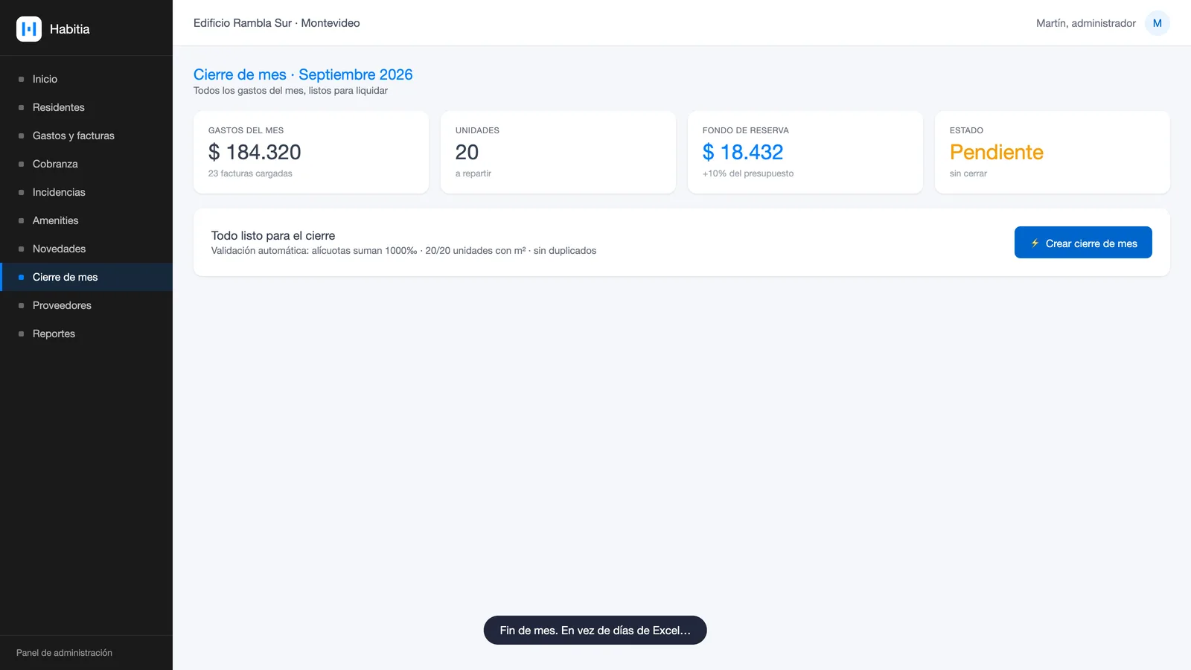Image resolution: width=1191 pixels, height=670 pixels.
Task: Go to Inicio in the sidebar
Action: [86, 79]
